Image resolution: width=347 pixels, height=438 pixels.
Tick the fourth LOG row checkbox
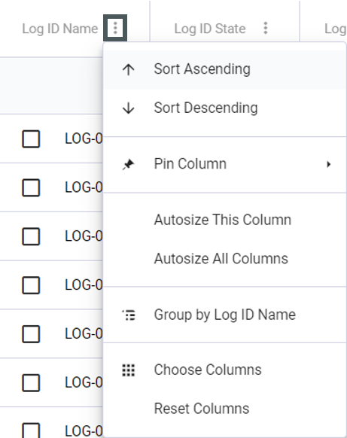tap(31, 285)
